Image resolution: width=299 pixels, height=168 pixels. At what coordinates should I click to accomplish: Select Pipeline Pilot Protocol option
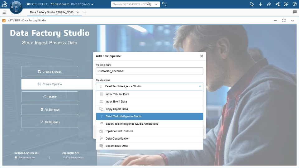(x=149, y=131)
